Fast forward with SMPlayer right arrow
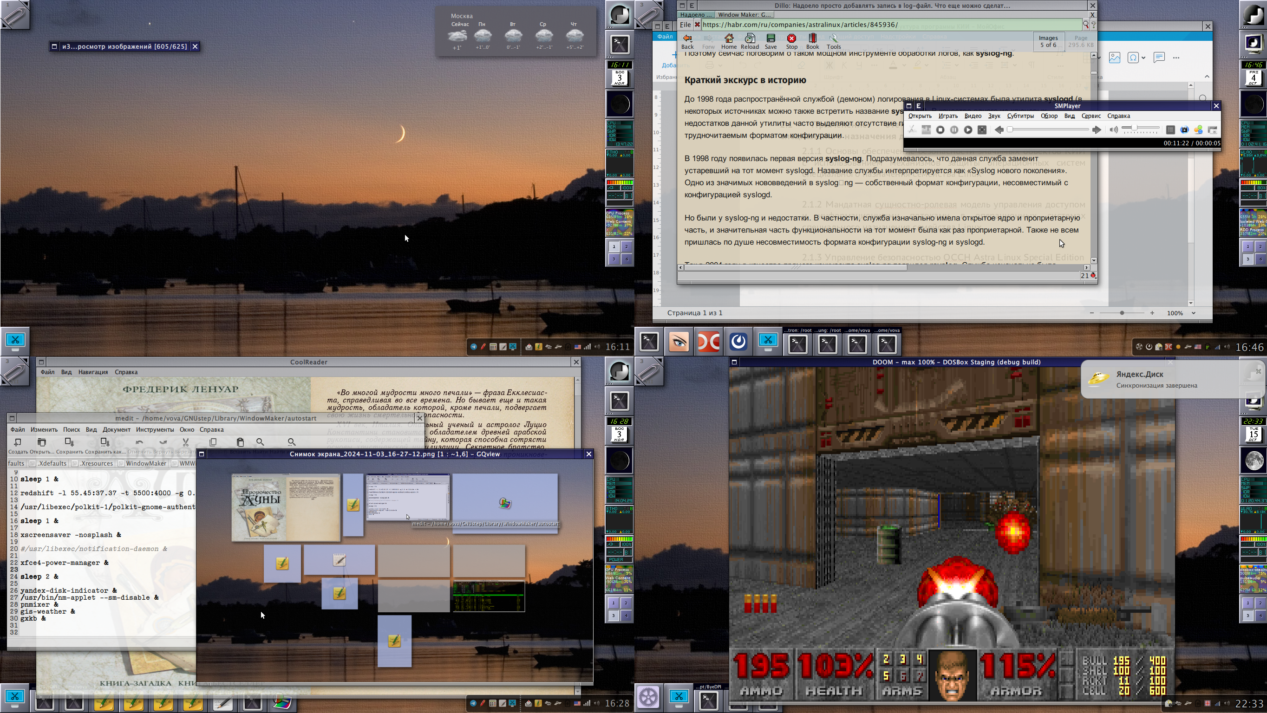 click(x=1097, y=130)
